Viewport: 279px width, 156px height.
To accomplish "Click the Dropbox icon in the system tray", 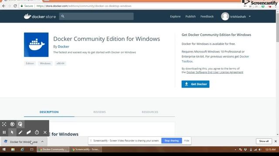I will pos(245,149).
